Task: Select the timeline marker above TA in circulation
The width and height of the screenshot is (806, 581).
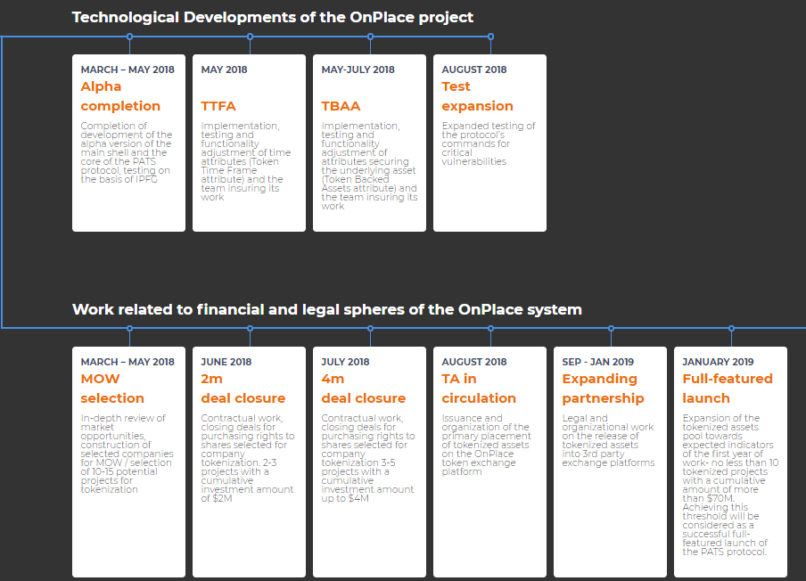Action: pyautogui.click(x=490, y=328)
